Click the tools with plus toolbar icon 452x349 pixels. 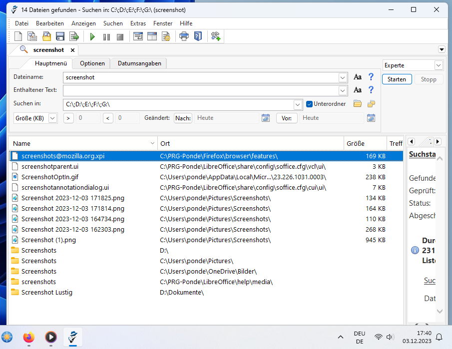click(x=216, y=36)
